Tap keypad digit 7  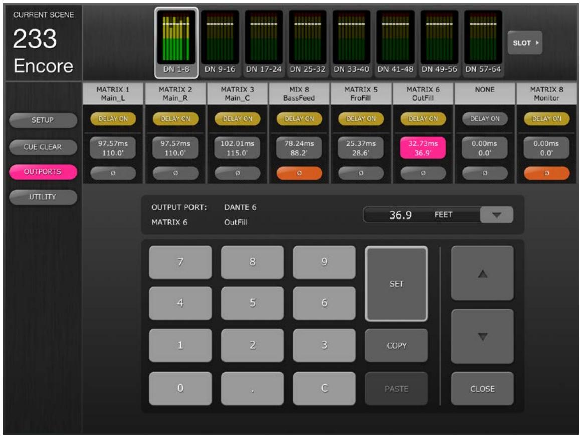(x=180, y=262)
